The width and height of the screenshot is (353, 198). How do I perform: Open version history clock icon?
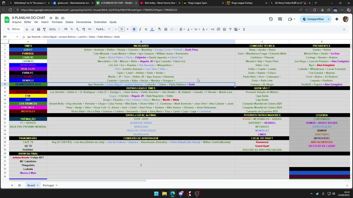click(271, 19)
